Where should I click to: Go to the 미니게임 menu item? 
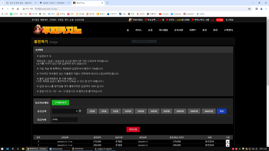163,30
